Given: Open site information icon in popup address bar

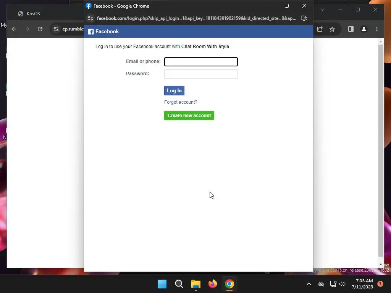Looking at the screenshot, I should coord(90,18).
